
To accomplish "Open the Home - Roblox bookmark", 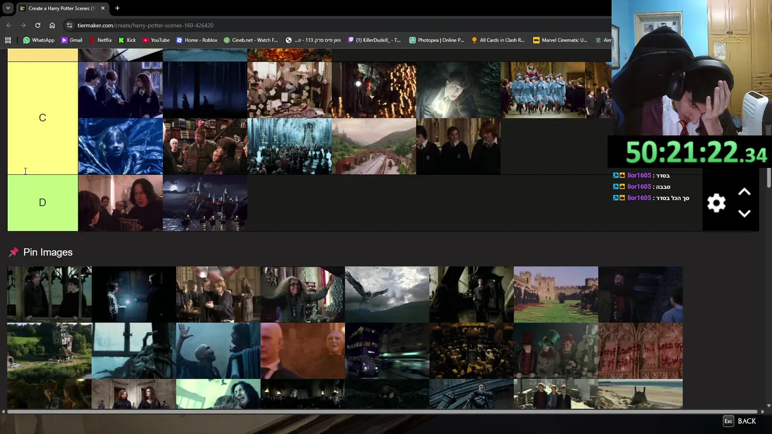I will (x=197, y=40).
